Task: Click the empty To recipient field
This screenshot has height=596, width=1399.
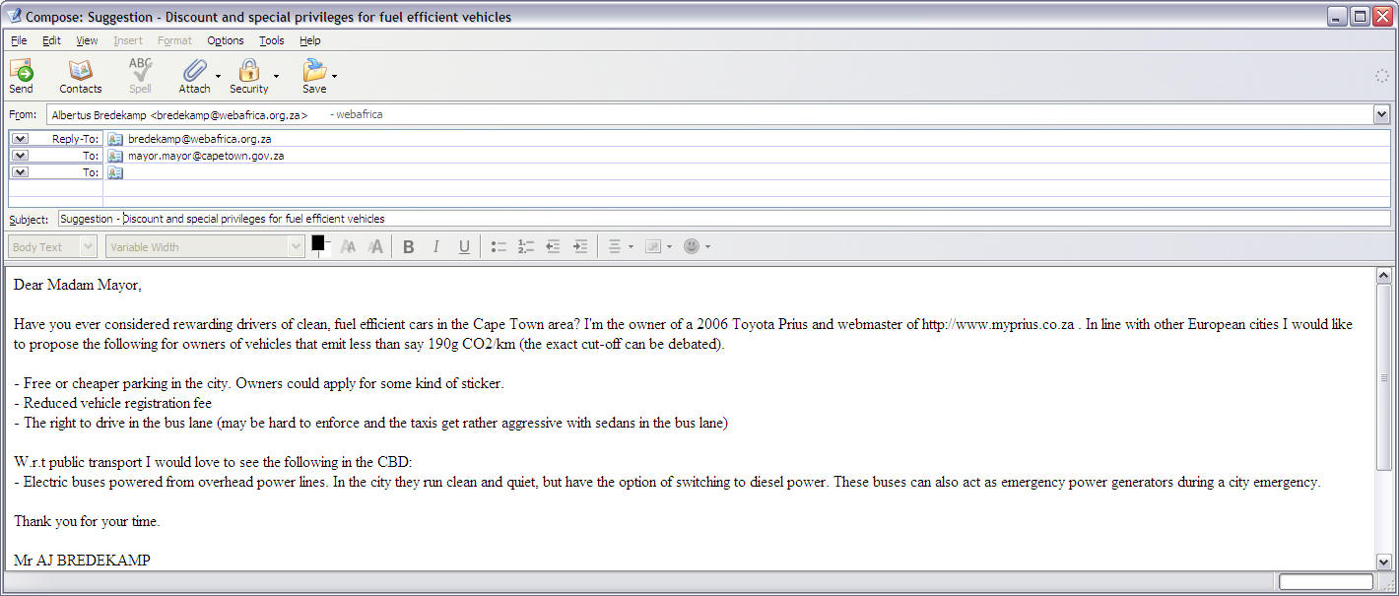Action: pos(747,172)
